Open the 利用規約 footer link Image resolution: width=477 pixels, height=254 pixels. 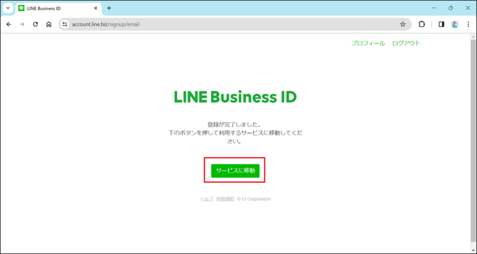coord(225,199)
